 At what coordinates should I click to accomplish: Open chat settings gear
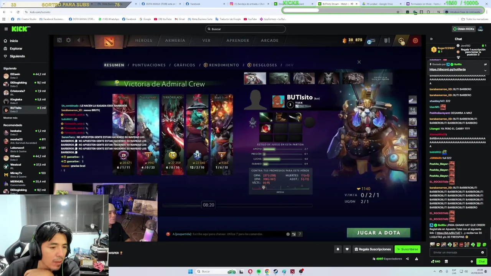(472, 261)
